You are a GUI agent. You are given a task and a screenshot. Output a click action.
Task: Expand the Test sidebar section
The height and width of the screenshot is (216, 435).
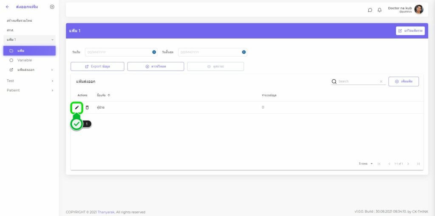(x=52, y=81)
